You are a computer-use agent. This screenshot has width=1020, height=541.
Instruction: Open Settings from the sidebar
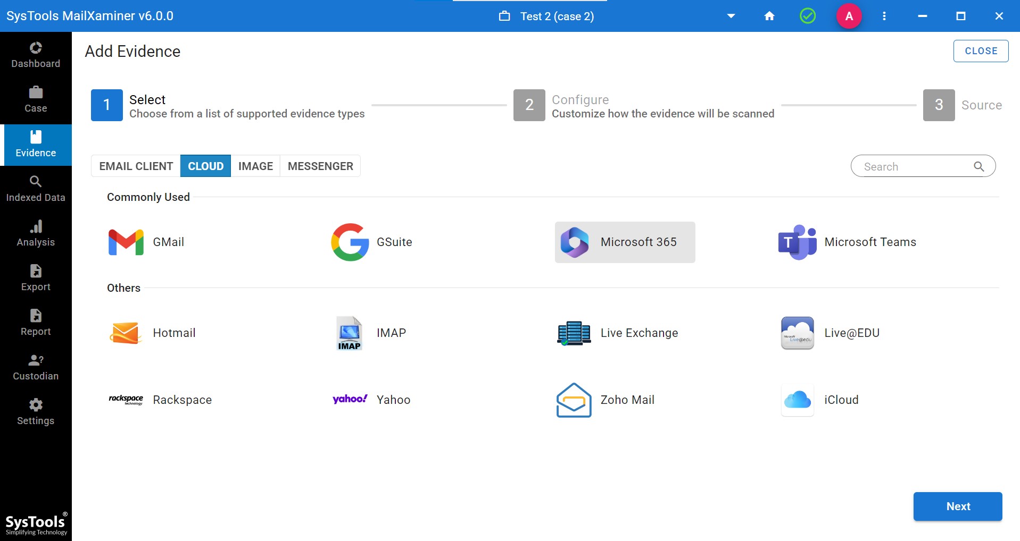[x=36, y=412]
